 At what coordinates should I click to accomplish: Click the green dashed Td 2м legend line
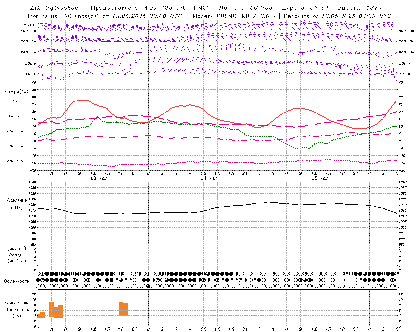pos(15,120)
